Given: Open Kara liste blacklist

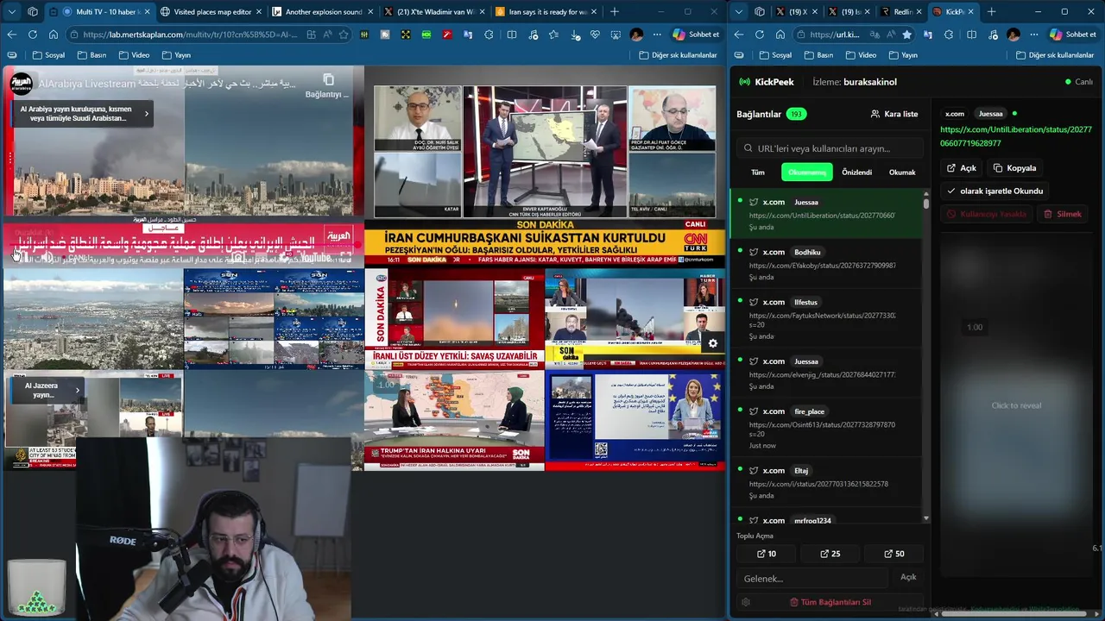Looking at the screenshot, I should click(894, 114).
